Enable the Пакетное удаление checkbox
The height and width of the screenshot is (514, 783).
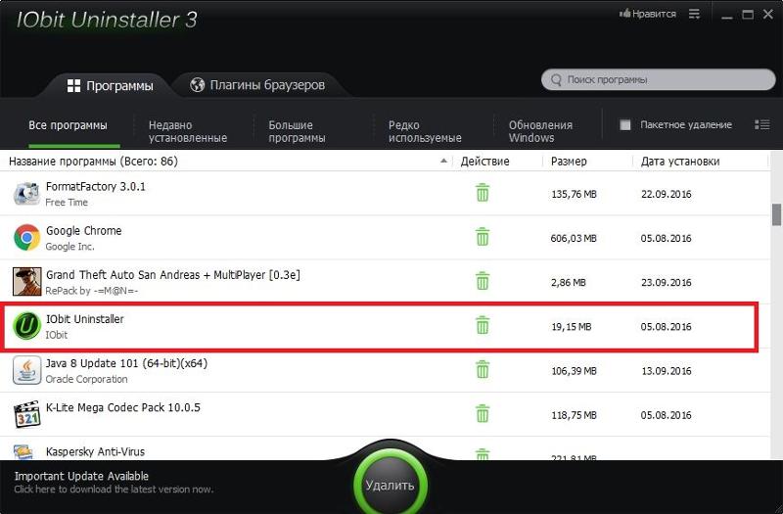click(x=624, y=125)
